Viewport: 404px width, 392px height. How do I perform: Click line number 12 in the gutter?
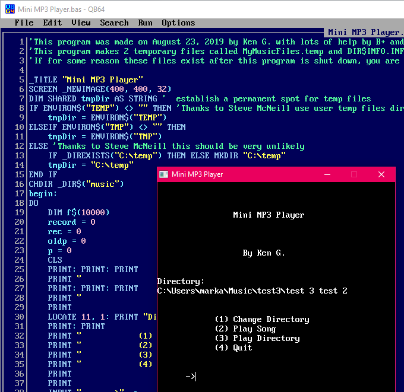(x=20, y=146)
